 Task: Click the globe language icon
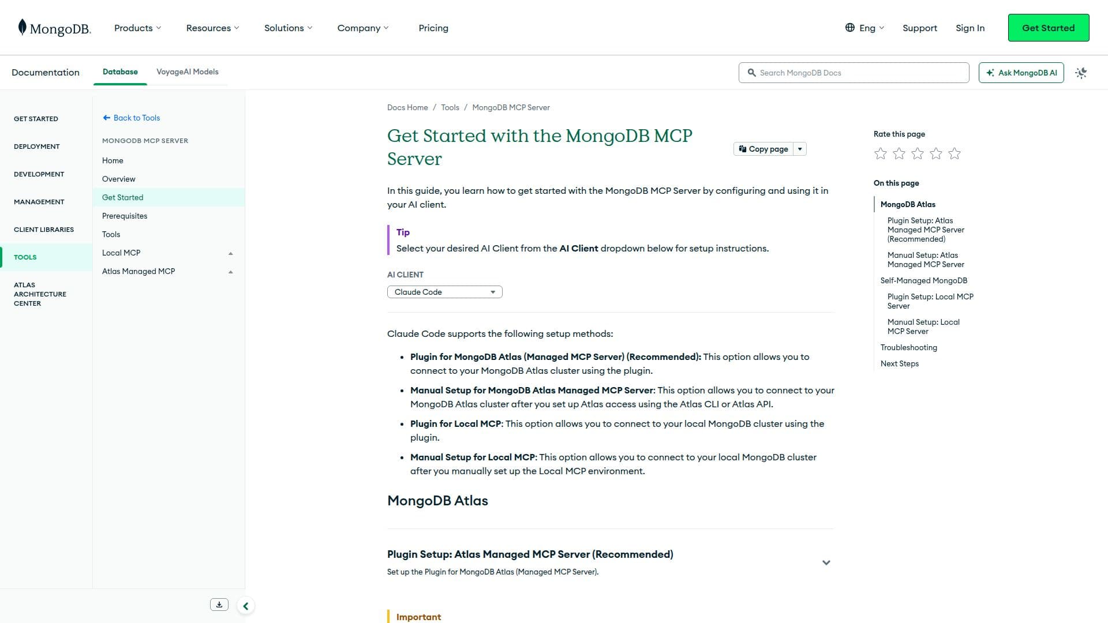coord(850,28)
